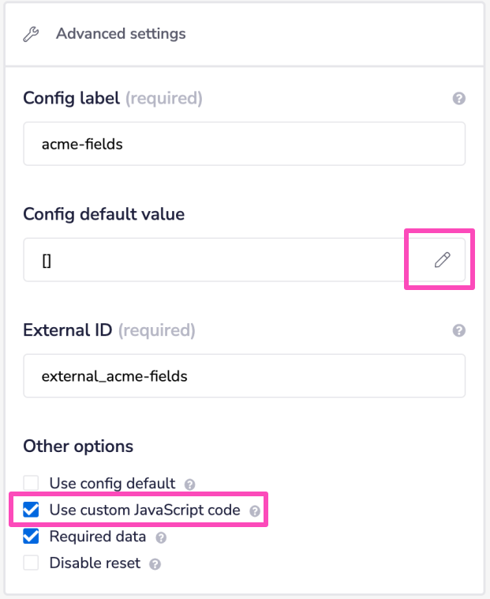Click help icon beside Use custom JavaScript code
Image resolution: width=490 pixels, height=599 pixels.
(x=254, y=510)
